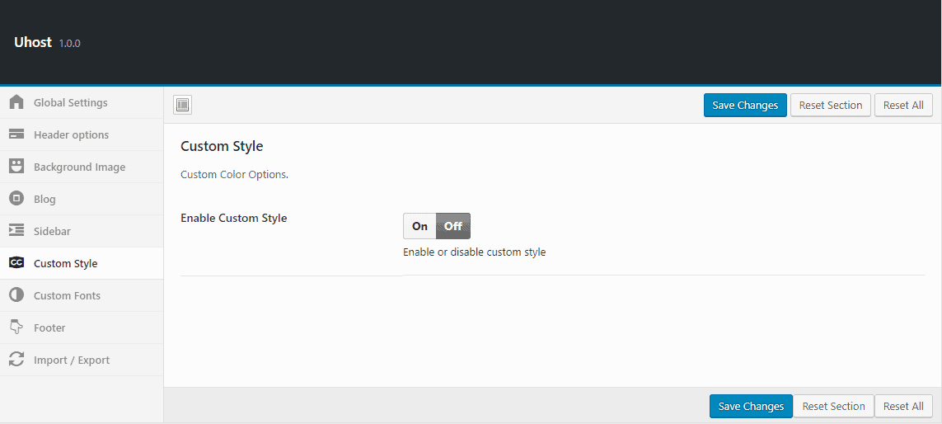
Task: Click the Custom Fonts contrast icon
Action: pos(16,295)
